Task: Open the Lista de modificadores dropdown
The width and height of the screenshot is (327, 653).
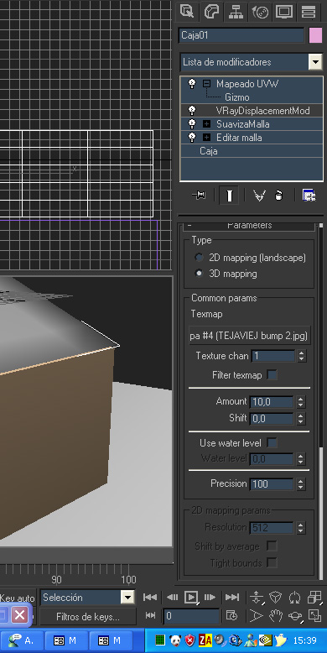Action: coord(315,62)
